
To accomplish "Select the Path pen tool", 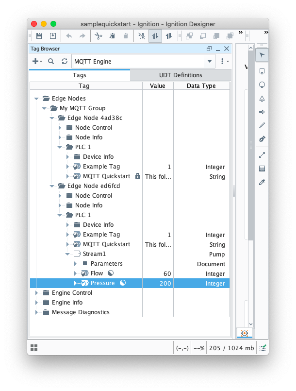I will pos(262,139).
